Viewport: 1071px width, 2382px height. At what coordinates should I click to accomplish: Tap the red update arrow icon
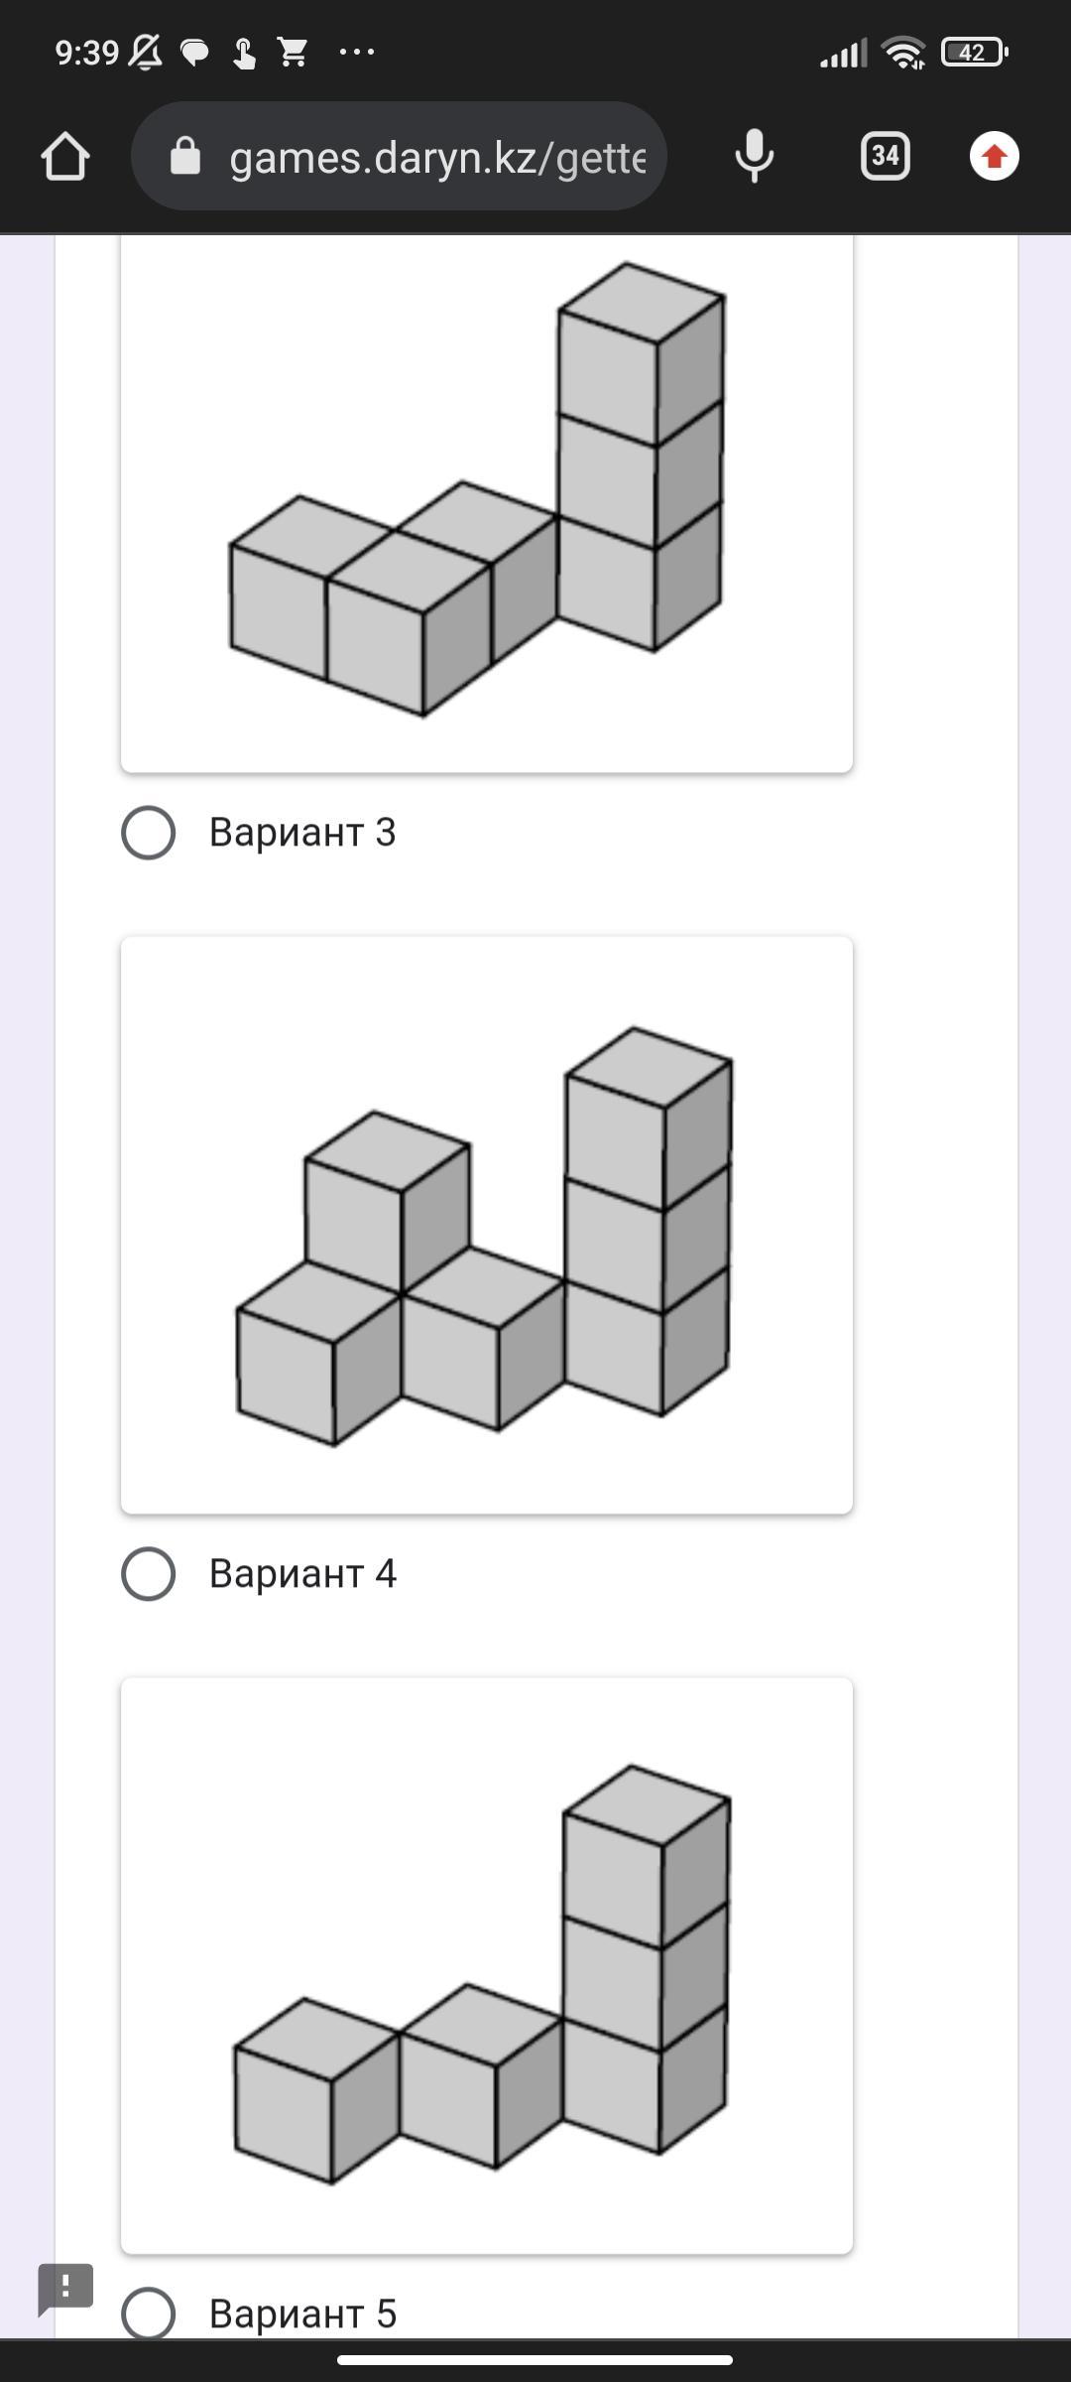tap(994, 156)
